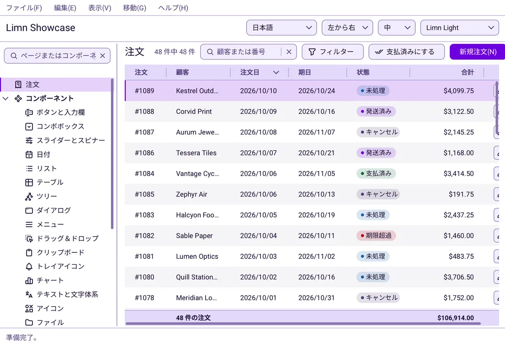The image size is (505, 345).
Task: Sort by 期日 column header
Action: [x=318, y=72]
